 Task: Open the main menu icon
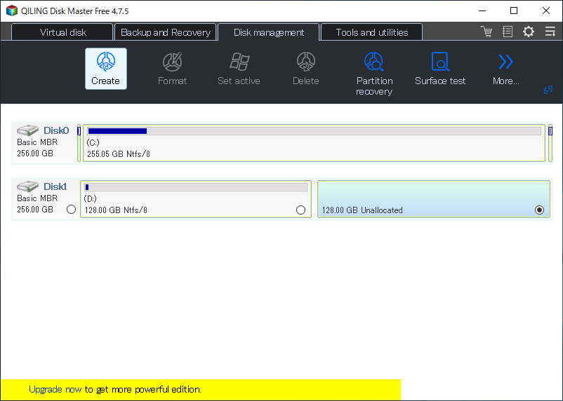(550, 32)
